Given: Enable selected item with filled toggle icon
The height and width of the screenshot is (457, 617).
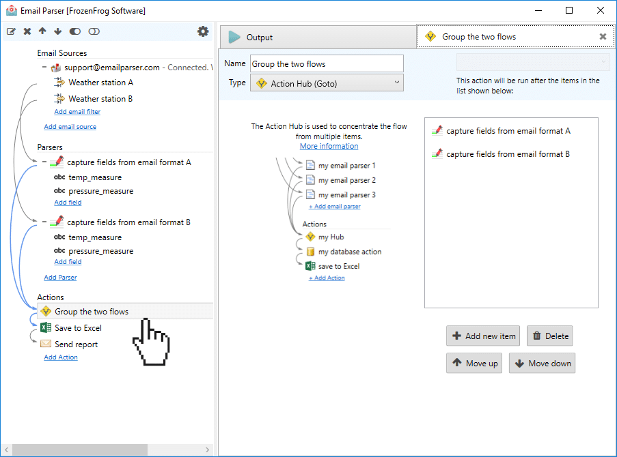Looking at the screenshot, I should 74,31.
